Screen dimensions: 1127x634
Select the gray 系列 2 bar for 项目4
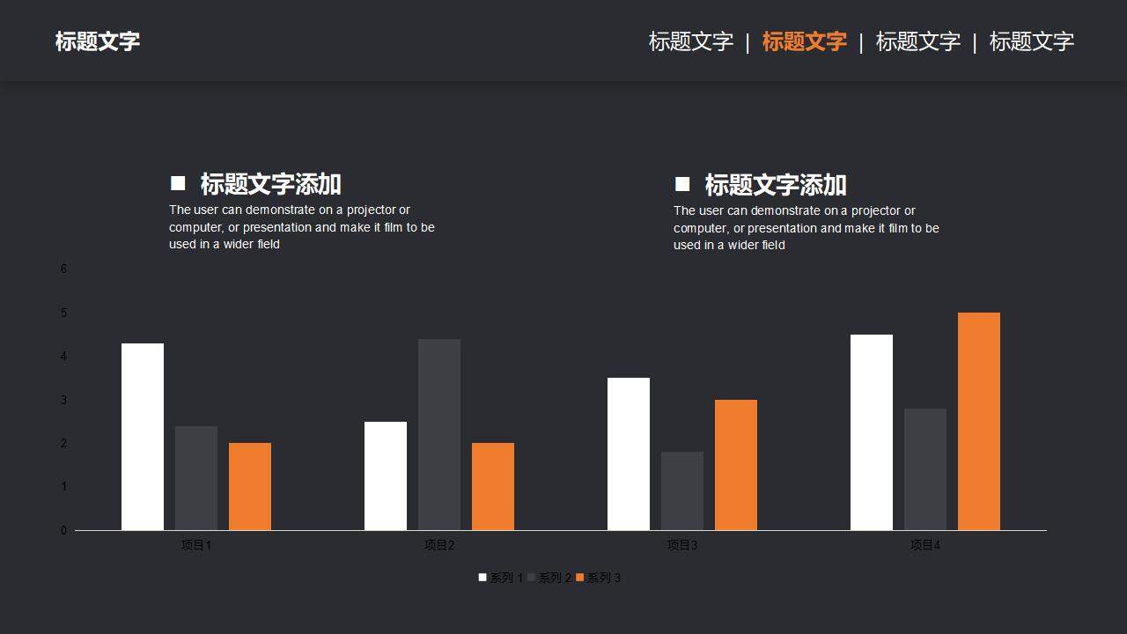point(925,469)
